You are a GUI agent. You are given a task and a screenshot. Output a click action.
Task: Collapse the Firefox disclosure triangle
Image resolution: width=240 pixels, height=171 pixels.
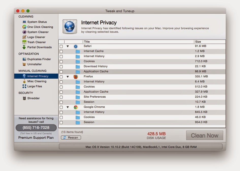coord(68,77)
